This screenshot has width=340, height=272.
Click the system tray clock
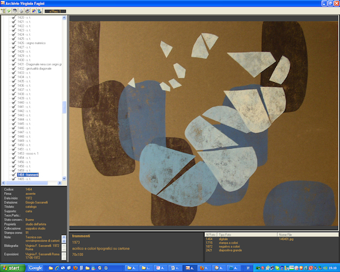click(x=333, y=268)
